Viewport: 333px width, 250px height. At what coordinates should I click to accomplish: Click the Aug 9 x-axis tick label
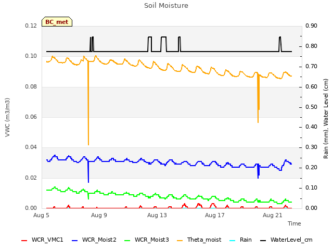point(99,215)
